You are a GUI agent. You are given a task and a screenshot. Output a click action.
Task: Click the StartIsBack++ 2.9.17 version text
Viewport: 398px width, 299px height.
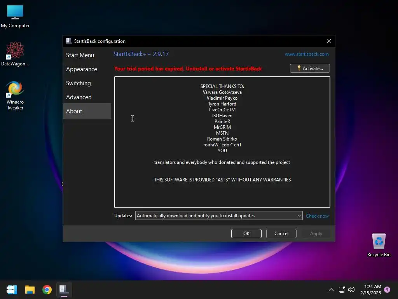[141, 54]
